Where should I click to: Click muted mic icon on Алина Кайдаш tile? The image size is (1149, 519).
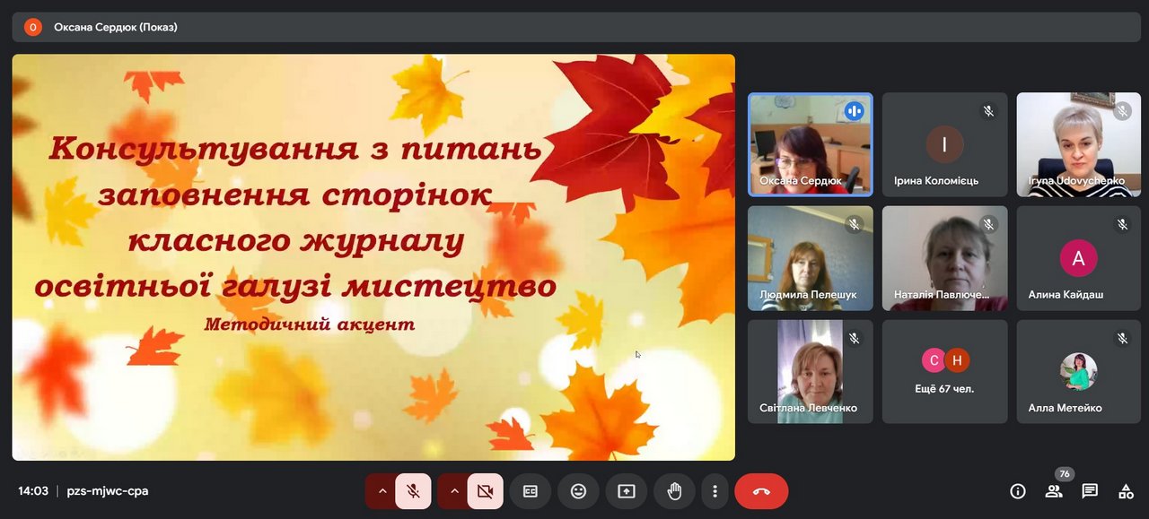tap(1123, 225)
